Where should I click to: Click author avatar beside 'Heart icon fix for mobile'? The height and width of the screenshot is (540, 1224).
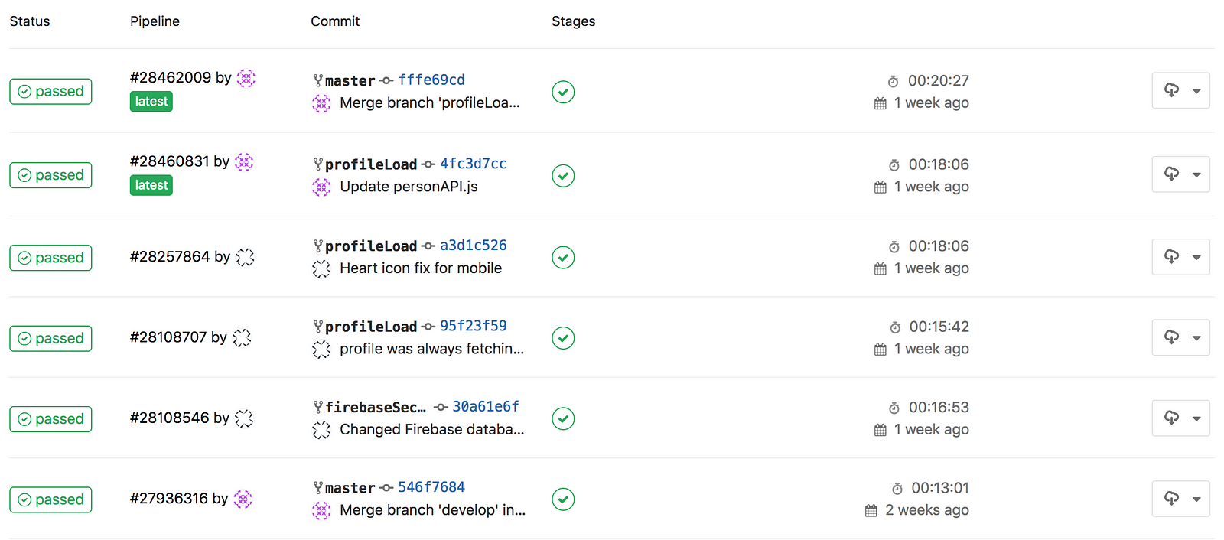(321, 268)
